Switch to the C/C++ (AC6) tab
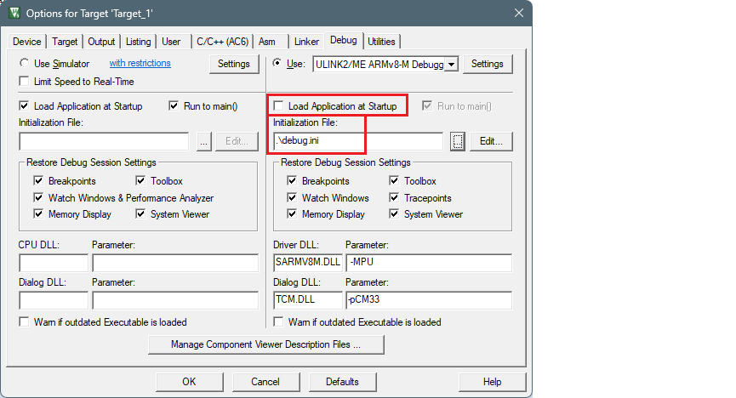The width and height of the screenshot is (736, 398). tap(222, 42)
